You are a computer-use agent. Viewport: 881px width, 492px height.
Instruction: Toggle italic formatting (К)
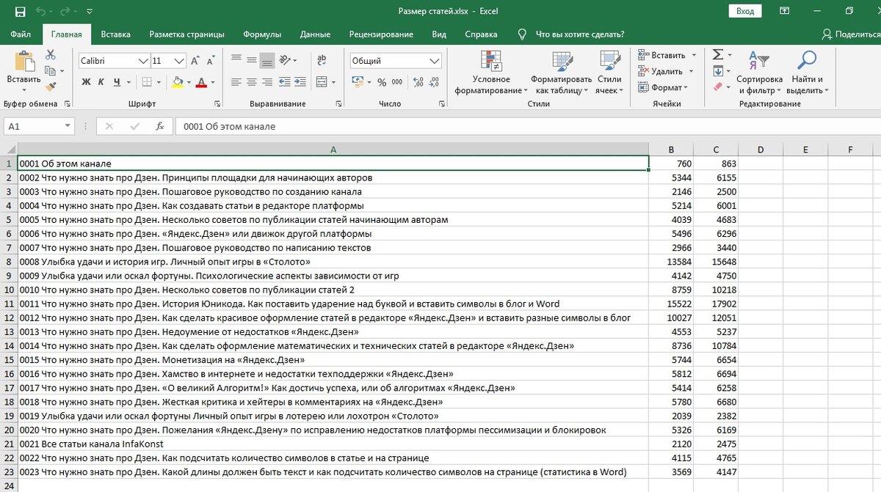click(x=101, y=82)
